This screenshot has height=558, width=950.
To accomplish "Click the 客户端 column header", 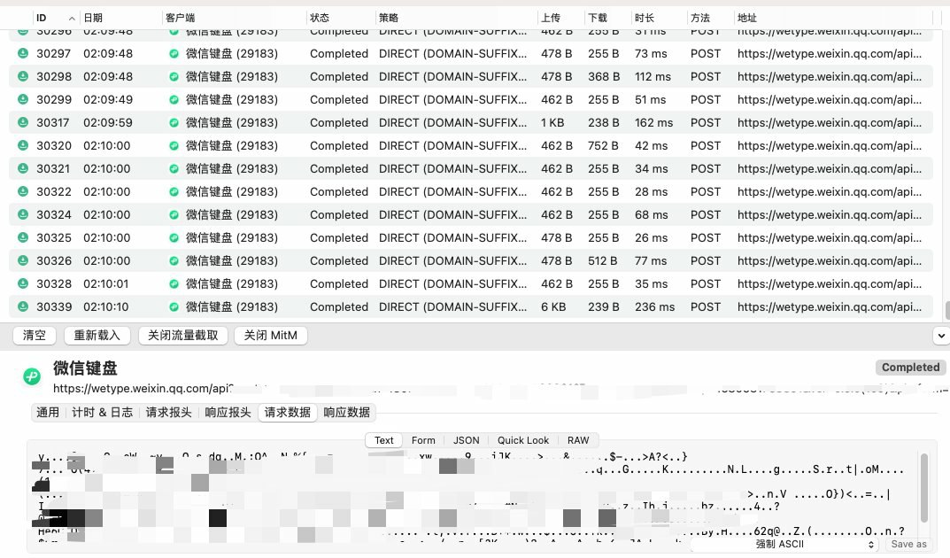I will pyautogui.click(x=234, y=19).
